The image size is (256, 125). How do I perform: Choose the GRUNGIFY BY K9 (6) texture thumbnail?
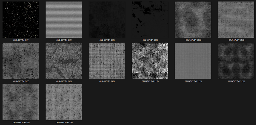coord(236,20)
